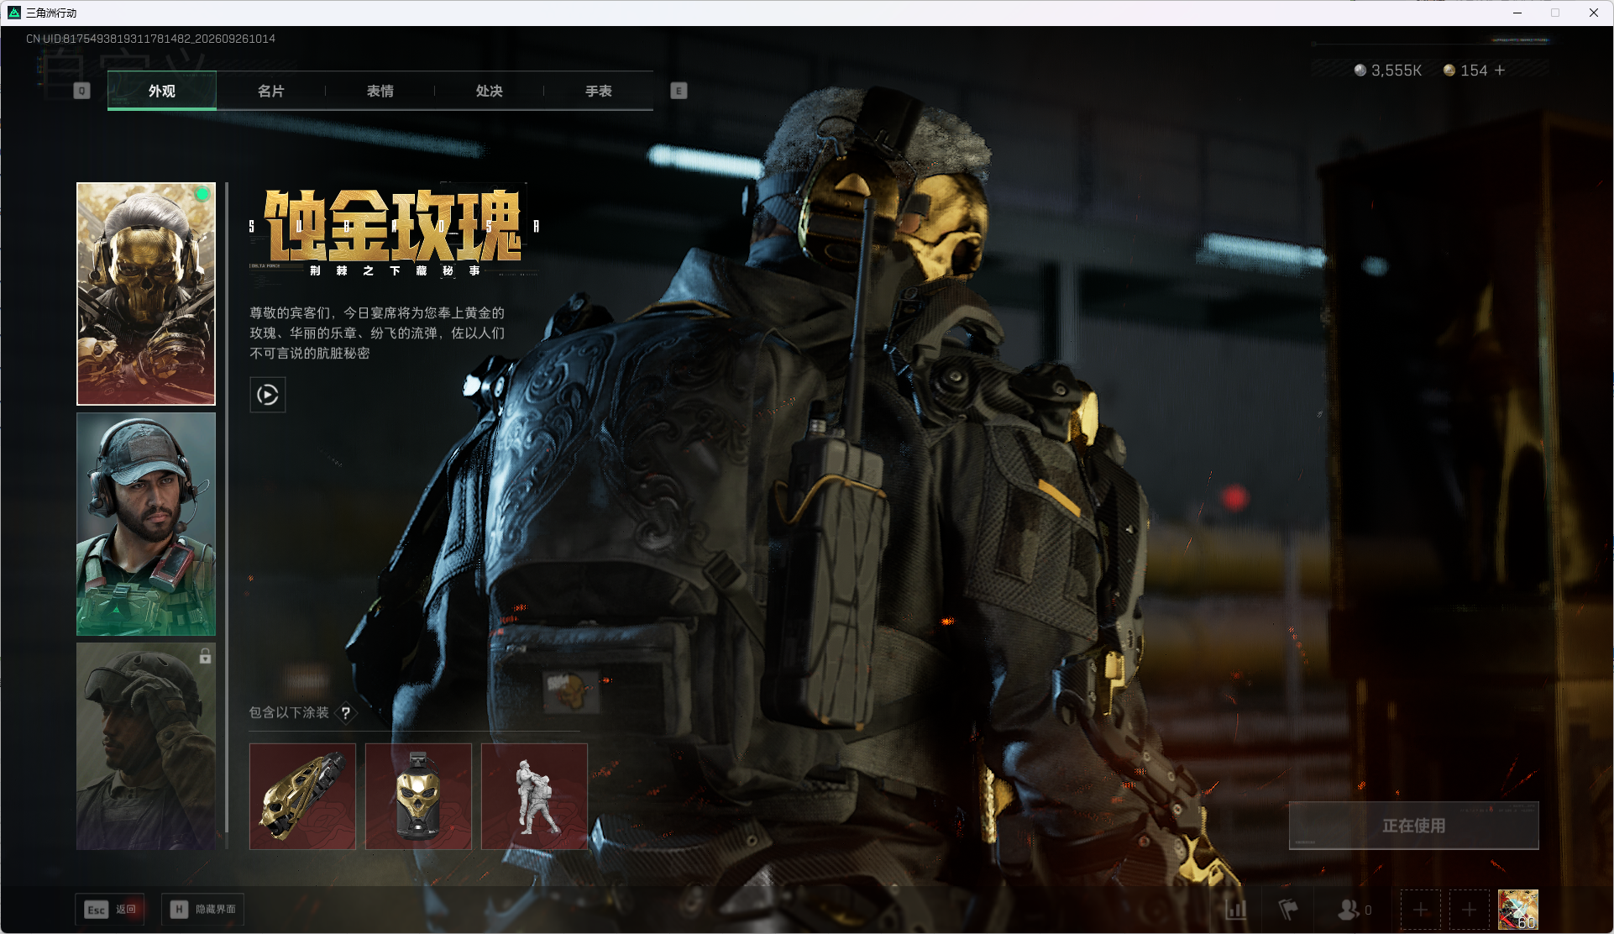Image resolution: width=1614 pixels, height=934 pixels.
Task: View the gold skull charm item
Action: click(418, 796)
